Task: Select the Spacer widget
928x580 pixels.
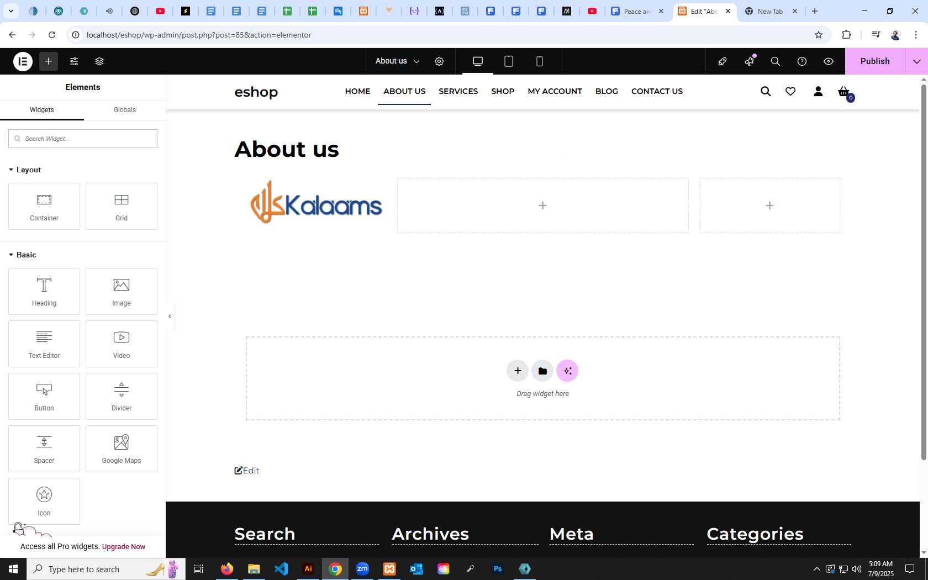Action: click(44, 449)
